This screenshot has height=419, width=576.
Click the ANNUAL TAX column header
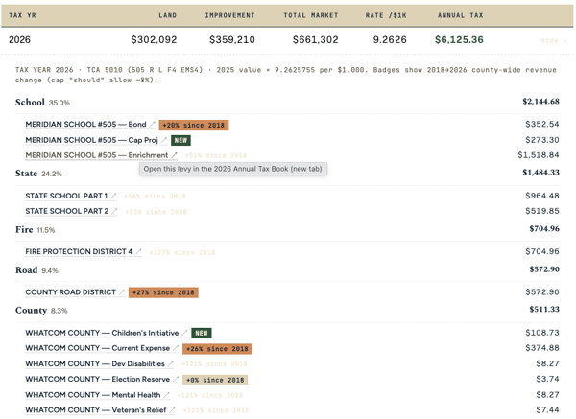tap(460, 15)
